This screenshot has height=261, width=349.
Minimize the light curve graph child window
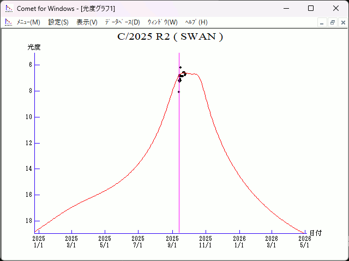(x=322, y=22)
